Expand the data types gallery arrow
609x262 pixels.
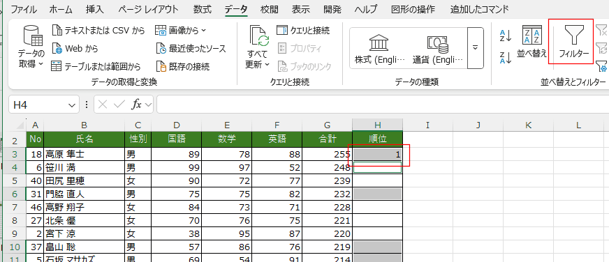point(475,48)
